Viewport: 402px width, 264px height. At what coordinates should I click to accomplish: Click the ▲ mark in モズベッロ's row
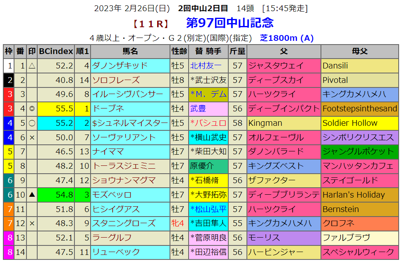pos(32,195)
